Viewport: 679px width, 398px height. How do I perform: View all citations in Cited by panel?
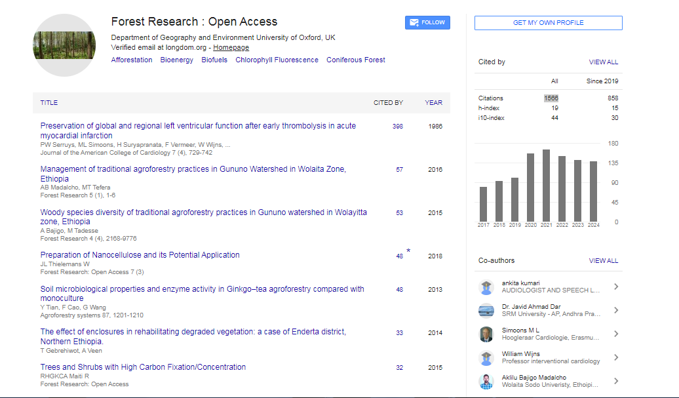pos(603,62)
